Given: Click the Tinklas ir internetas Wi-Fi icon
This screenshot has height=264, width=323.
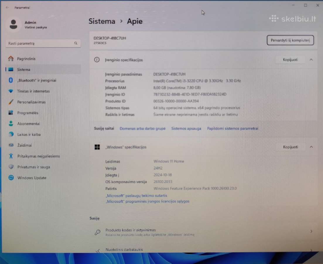Looking at the screenshot, I should [11, 91].
